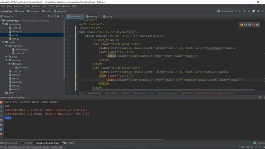This screenshot has height=149, width=265.
Task: Open run panel settings gear
Action: coord(260,97)
